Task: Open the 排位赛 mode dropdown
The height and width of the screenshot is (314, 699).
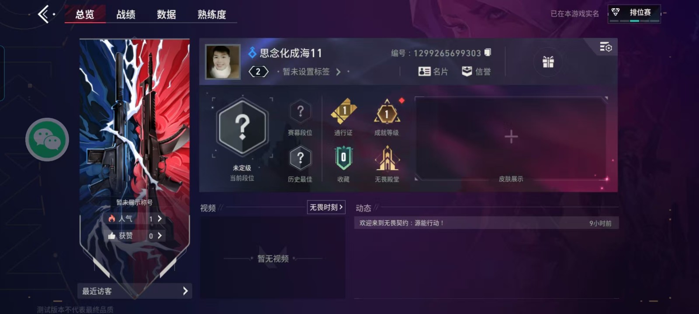Action: (x=634, y=14)
